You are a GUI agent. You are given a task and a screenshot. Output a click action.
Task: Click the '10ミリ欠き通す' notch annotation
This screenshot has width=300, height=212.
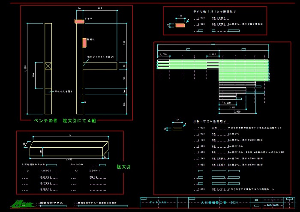point(64,92)
